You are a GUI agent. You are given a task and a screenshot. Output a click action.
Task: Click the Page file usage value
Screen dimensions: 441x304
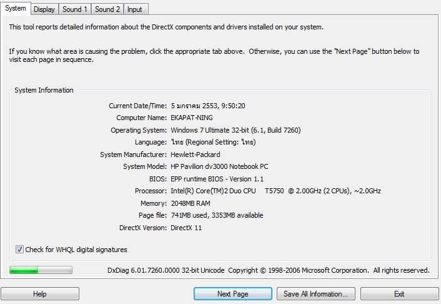click(217, 215)
